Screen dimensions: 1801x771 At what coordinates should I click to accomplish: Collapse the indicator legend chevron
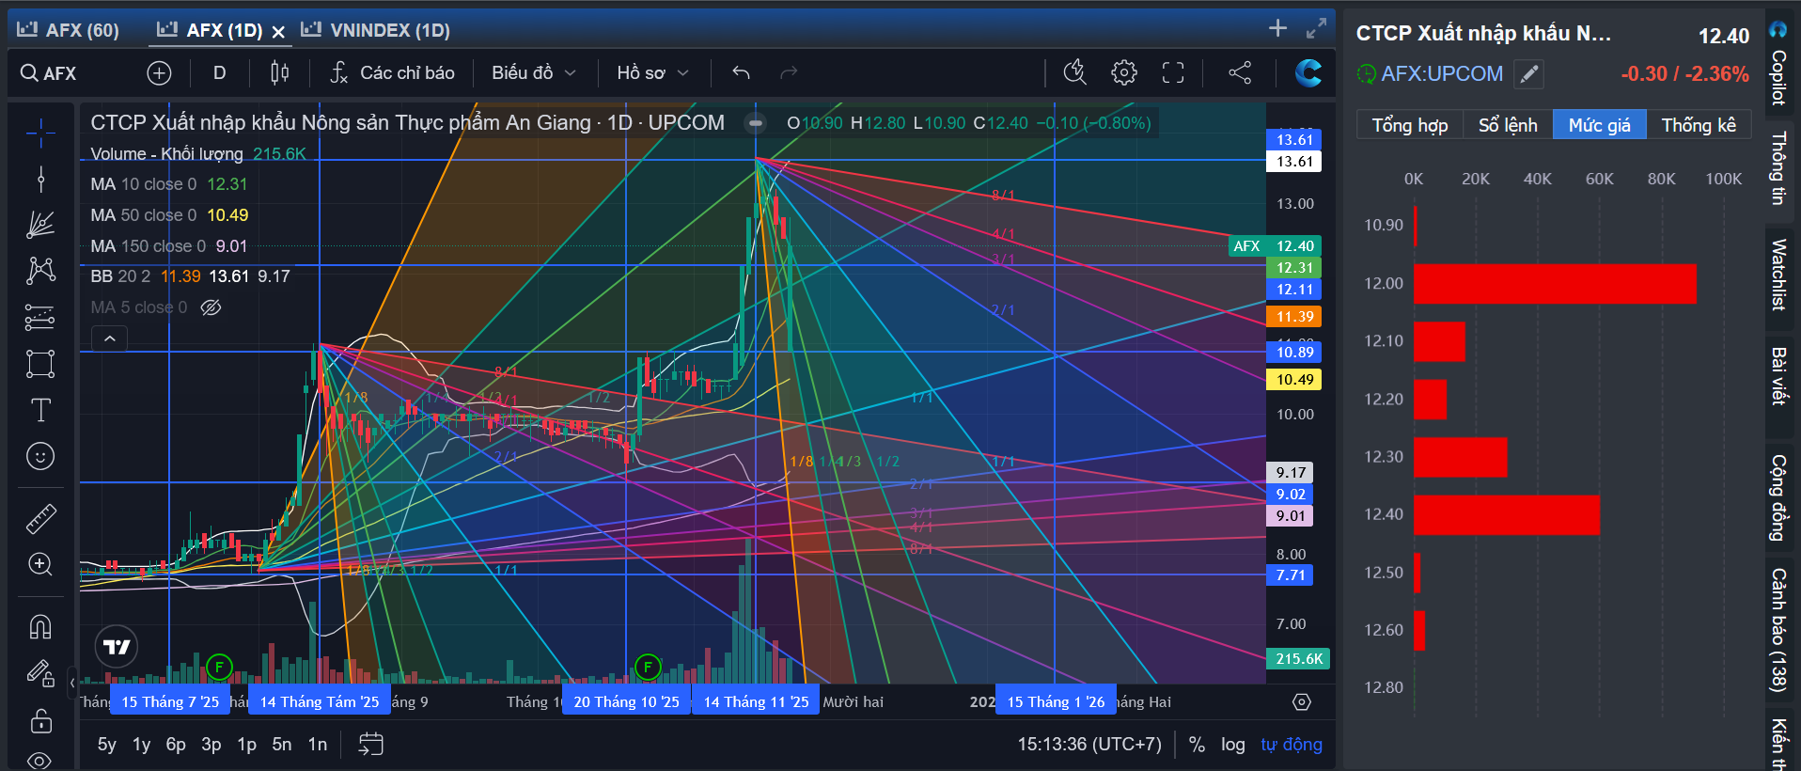(109, 338)
